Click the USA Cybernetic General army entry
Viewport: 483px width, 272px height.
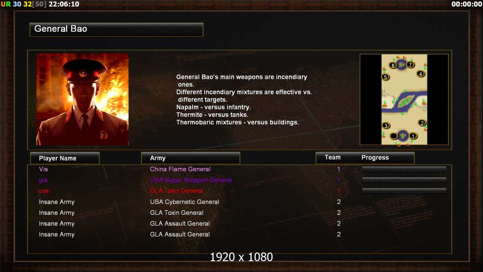pyautogui.click(x=184, y=202)
